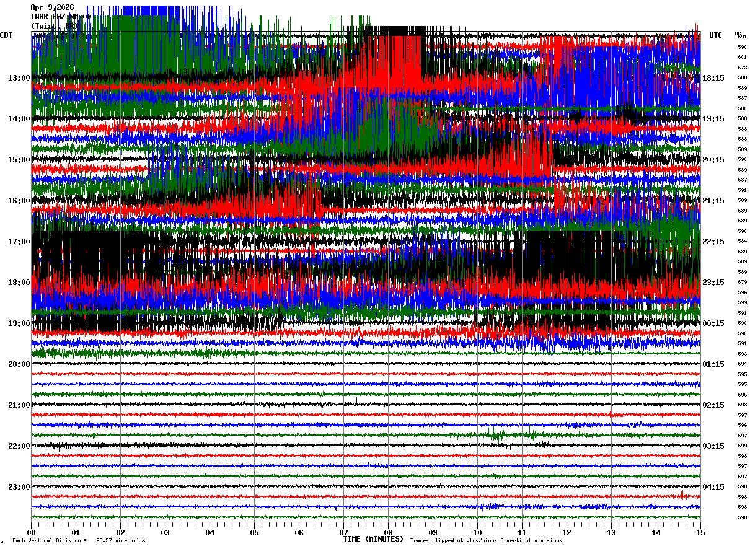Click the 'CDT' timezone label
The width and height of the screenshot is (750, 549).
pyautogui.click(x=6, y=35)
